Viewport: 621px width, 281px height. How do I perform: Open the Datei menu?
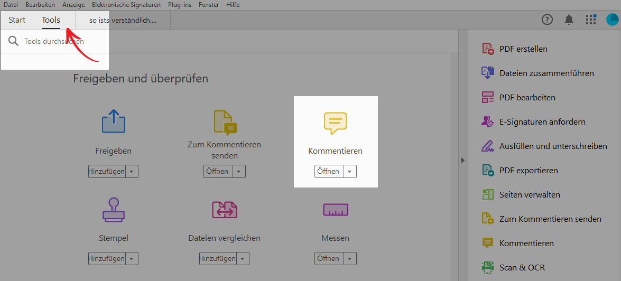[11, 5]
